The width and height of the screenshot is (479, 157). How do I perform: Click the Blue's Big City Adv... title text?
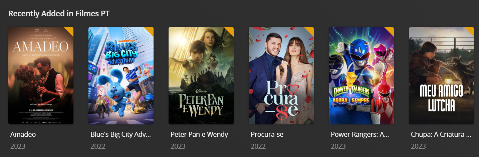tap(121, 134)
